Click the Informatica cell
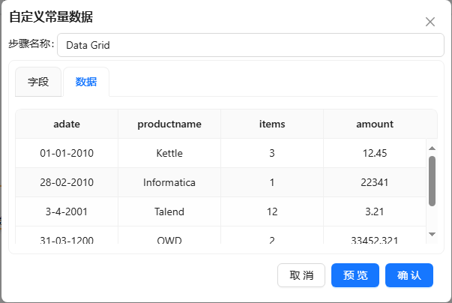 click(x=169, y=182)
